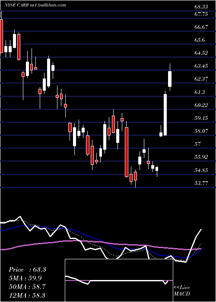Click the 67.75 price axis label
This screenshot has height=302, width=216.
coord(201,14)
